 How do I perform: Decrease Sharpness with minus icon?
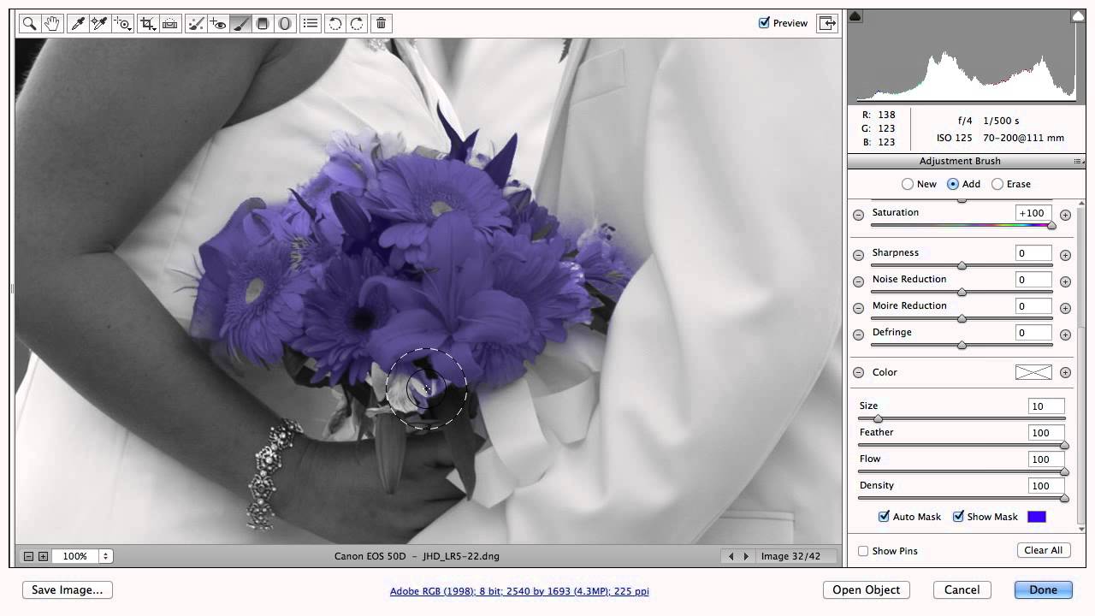click(x=858, y=255)
